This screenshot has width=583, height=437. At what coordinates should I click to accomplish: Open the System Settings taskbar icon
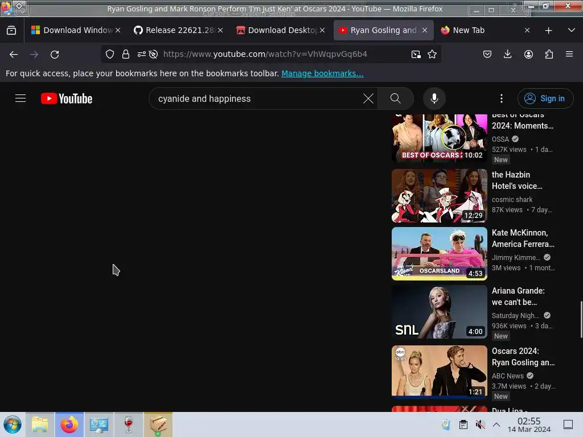point(99,424)
